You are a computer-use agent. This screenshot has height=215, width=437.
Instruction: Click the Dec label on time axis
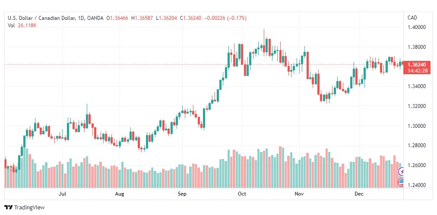359,193
